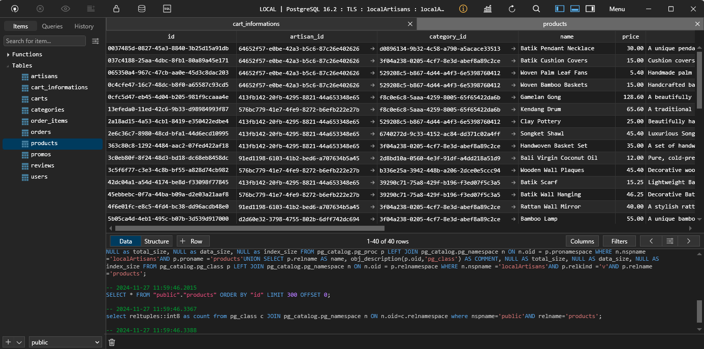Toggle the bottom console panel

point(575,9)
